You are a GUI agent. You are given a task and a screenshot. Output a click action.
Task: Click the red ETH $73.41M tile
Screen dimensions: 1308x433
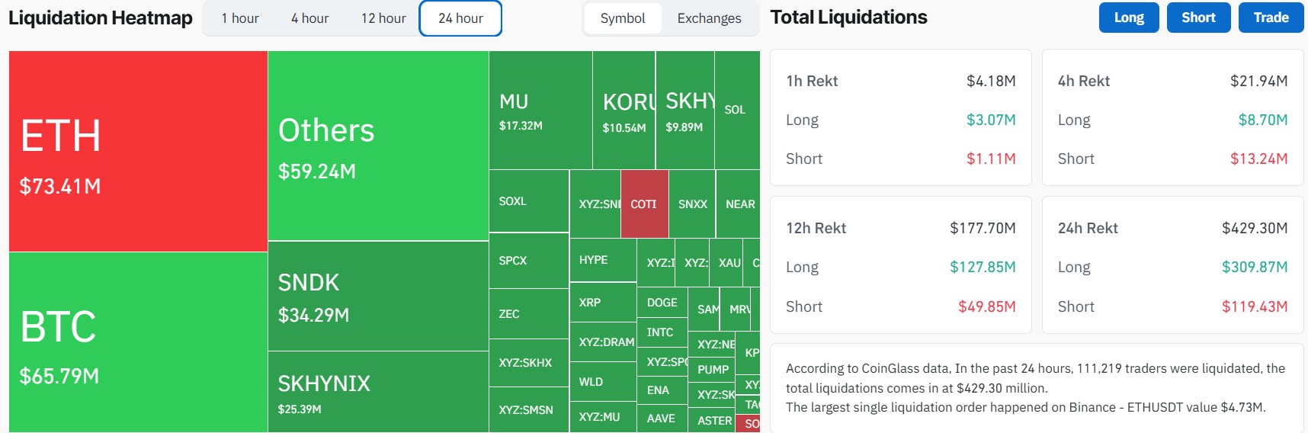point(138,151)
